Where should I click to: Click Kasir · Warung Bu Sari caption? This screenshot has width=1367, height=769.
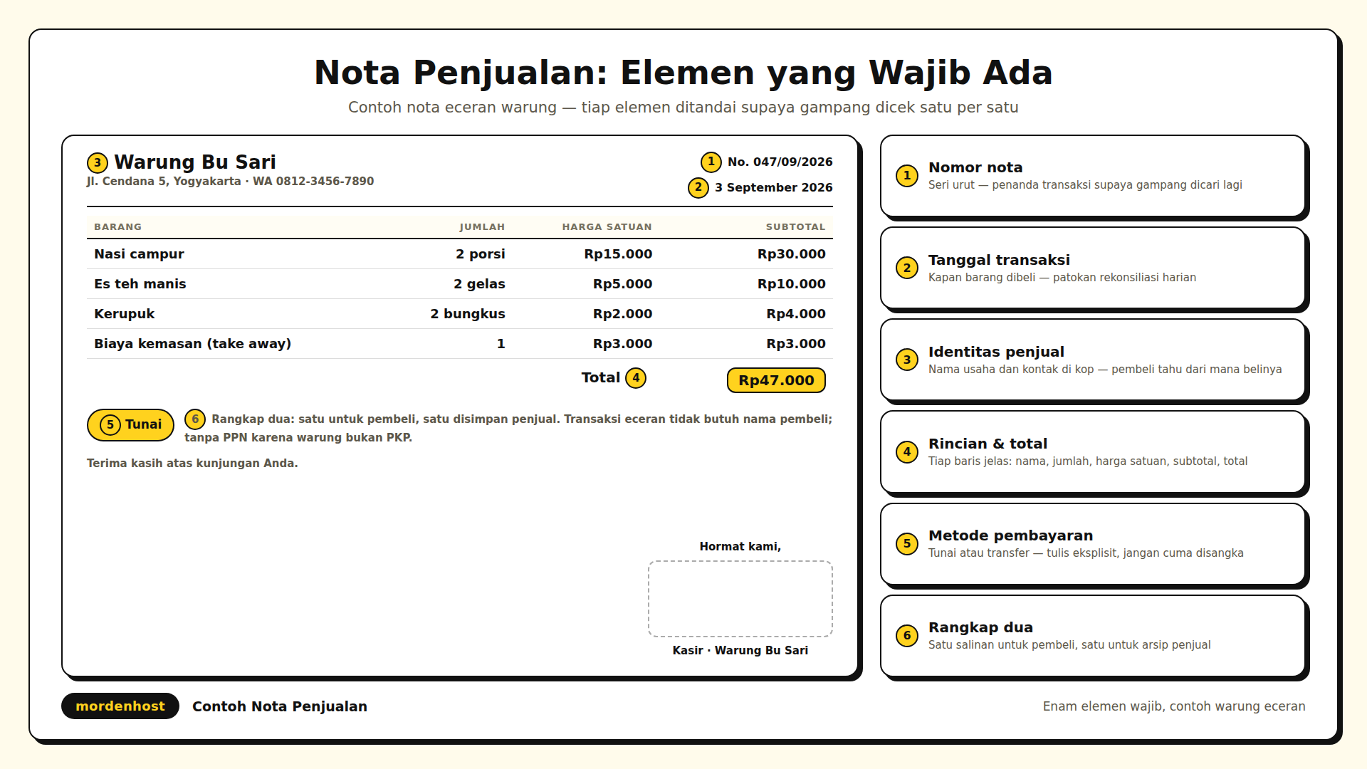[740, 651]
